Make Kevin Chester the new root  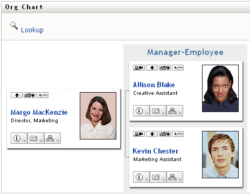139,134
